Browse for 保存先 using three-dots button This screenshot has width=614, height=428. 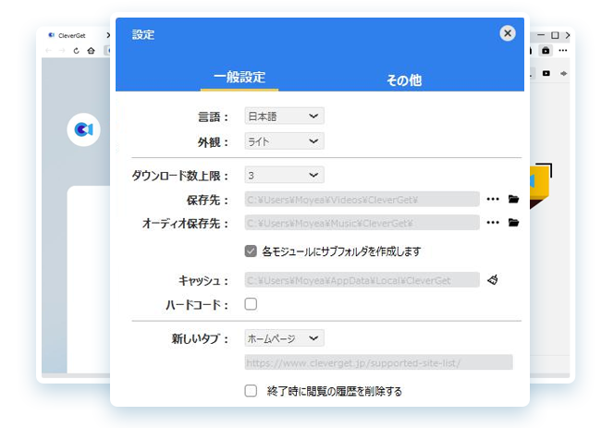[493, 200]
